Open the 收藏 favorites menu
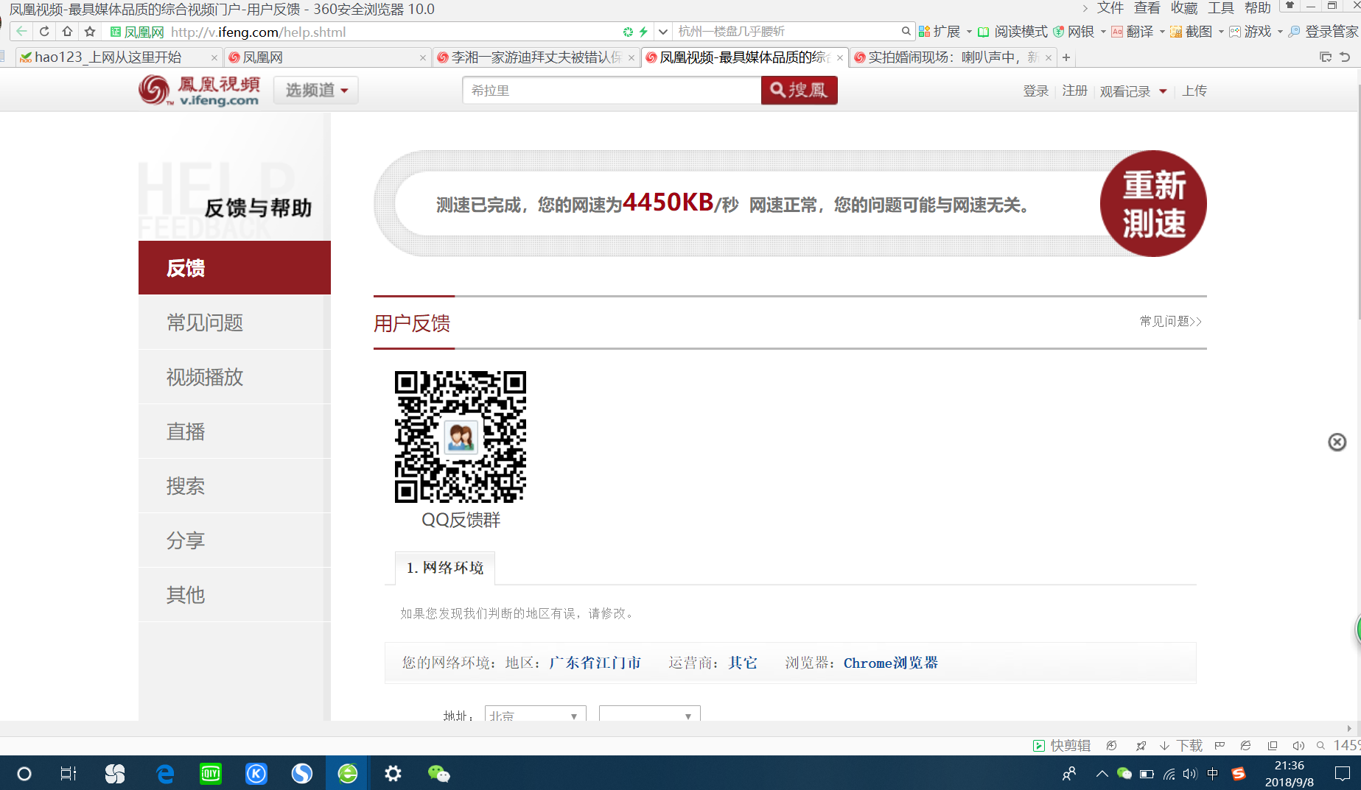The width and height of the screenshot is (1361, 790). coord(1183,8)
